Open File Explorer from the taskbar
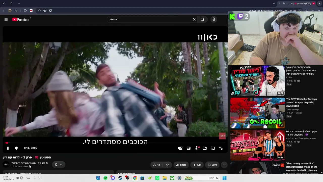The height and width of the screenshot is (182, 323). (165, 178)
